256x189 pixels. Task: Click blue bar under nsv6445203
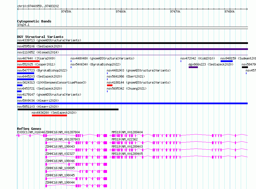click(26, 79)
